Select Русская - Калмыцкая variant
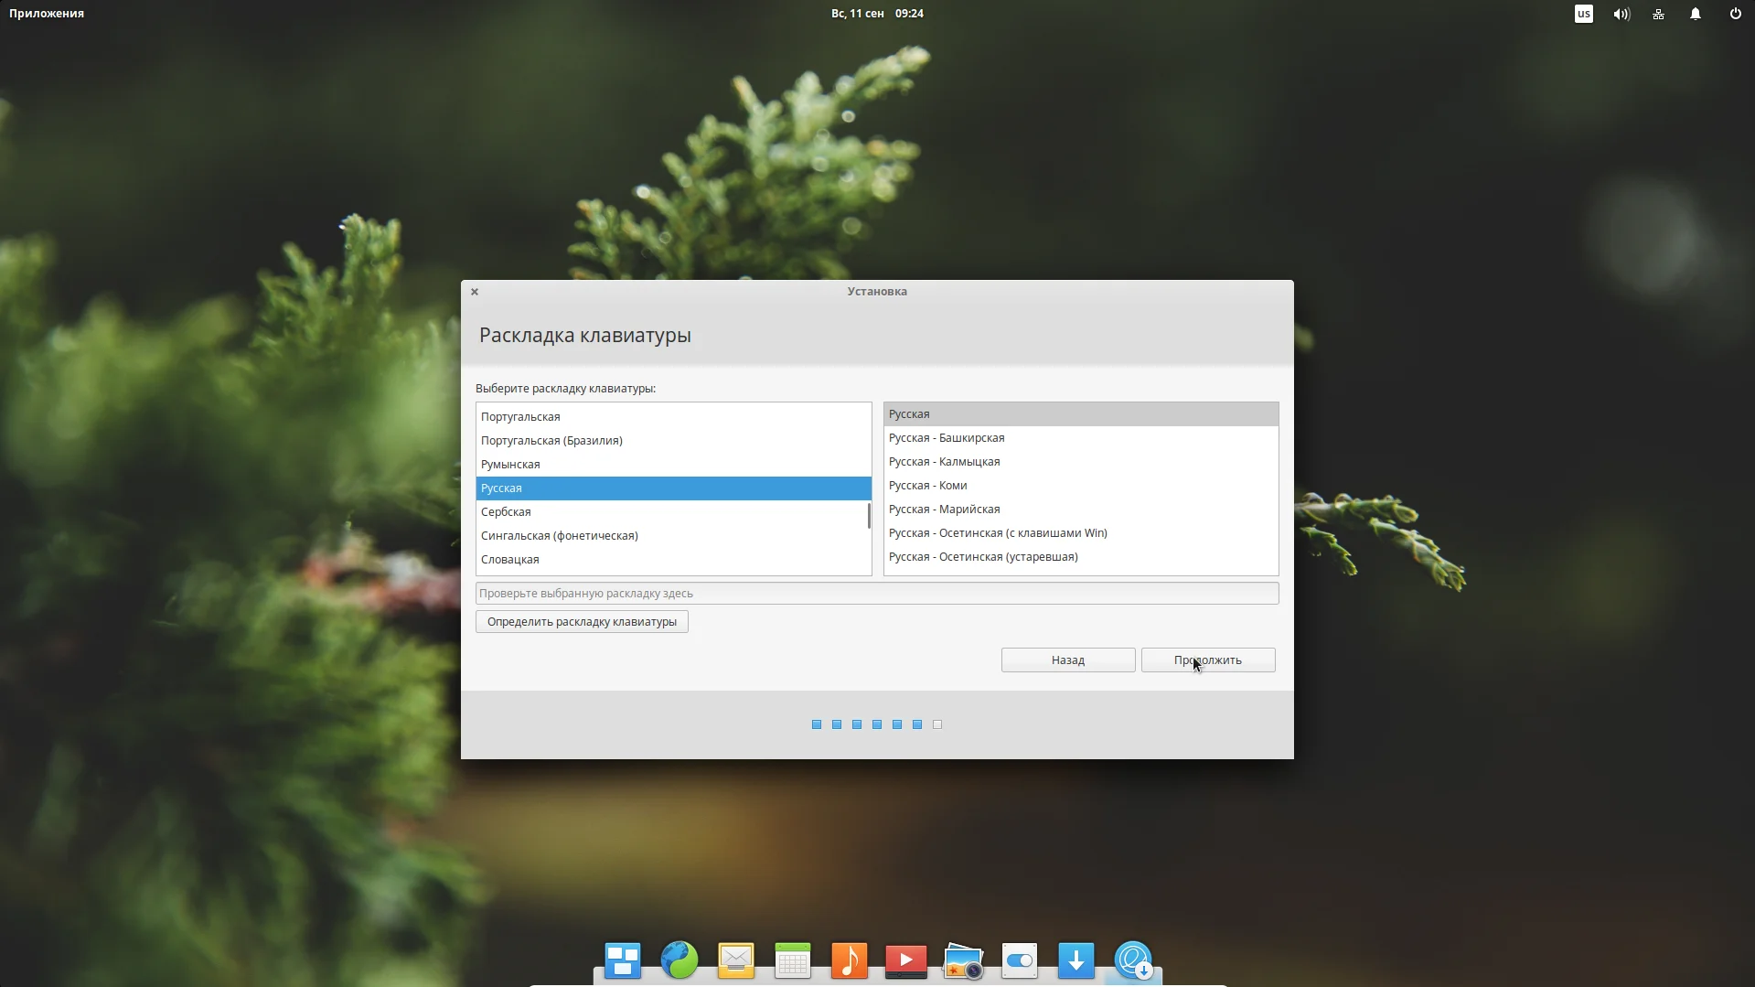Screen dimensions: 1755x987 click(x=1081, y=462)
